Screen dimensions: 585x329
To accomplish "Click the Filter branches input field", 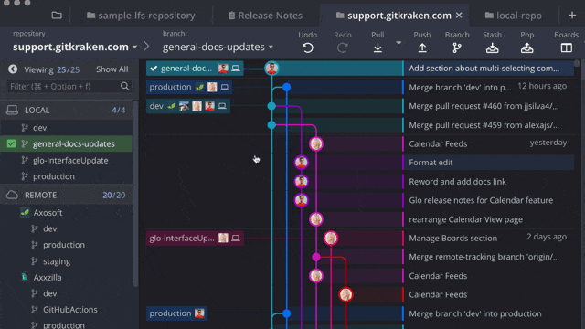I will pos(63,86).
